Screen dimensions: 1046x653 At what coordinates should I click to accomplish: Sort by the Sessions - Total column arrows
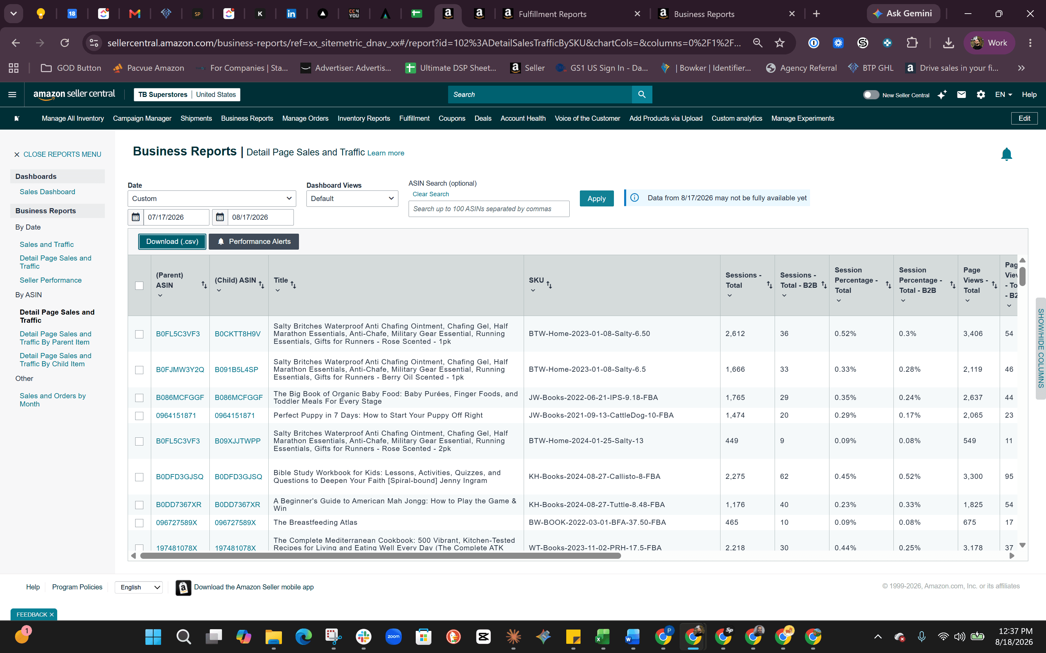(x=770, y=285)
